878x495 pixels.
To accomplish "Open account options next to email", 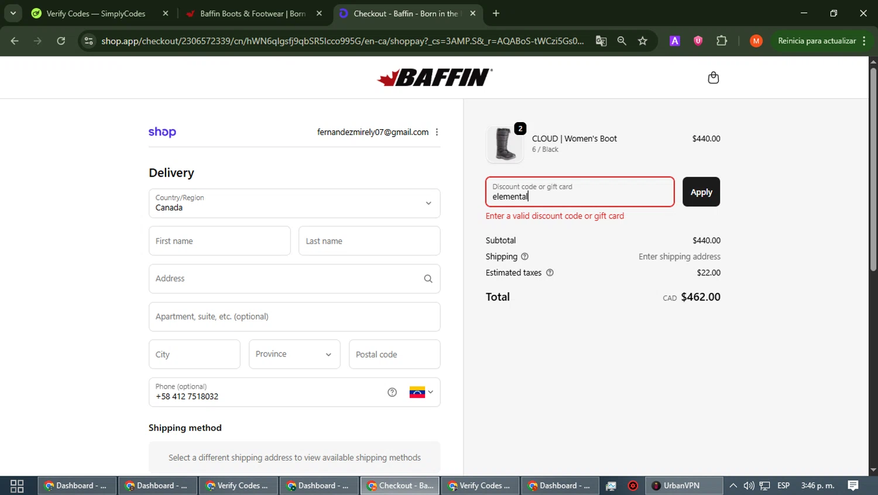I will (437, 132).
